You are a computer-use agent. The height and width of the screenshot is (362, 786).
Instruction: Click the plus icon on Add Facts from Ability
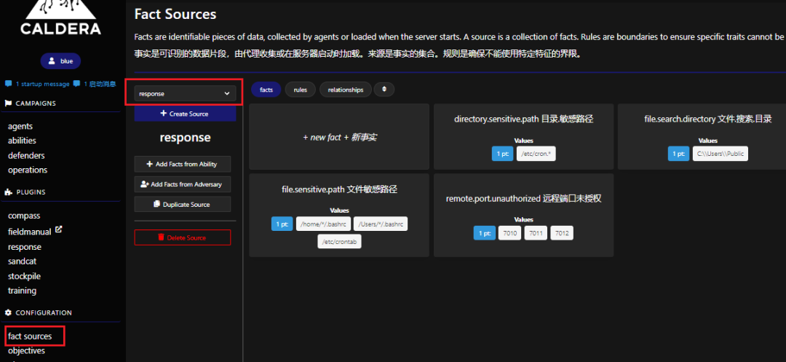[x=149, y=164]
